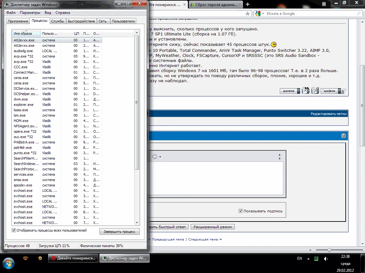Switch to the Opera 'Давайте померимся...' taskbar button
The image size is (365, 273).
[73, 258]
